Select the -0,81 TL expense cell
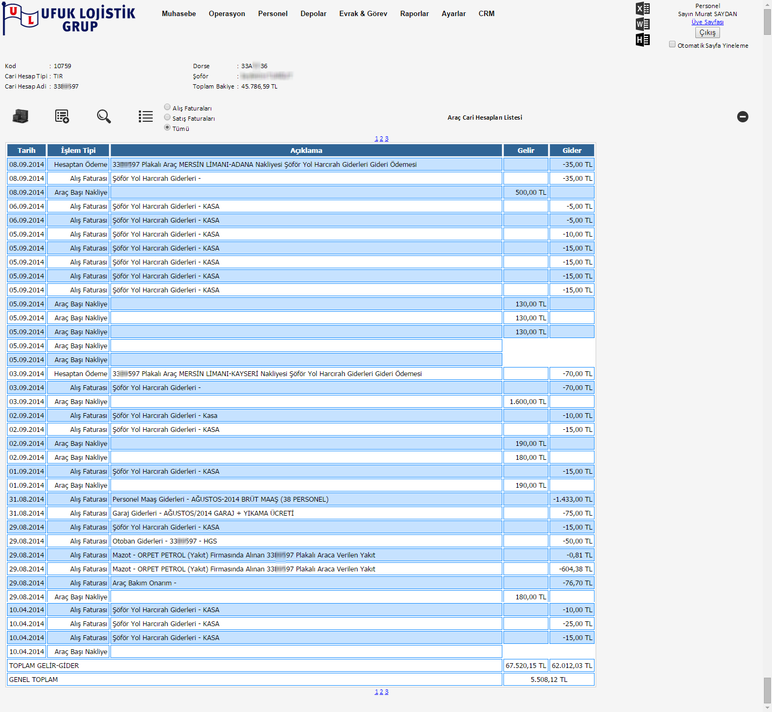This screenshot has height=712, width=772. pos(572,555)
